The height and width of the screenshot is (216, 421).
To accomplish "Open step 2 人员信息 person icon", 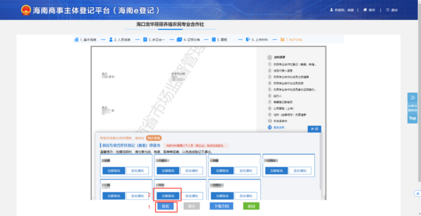I will [111, 39].
